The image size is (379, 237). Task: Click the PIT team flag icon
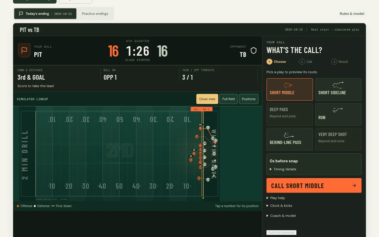click(24, 50)
